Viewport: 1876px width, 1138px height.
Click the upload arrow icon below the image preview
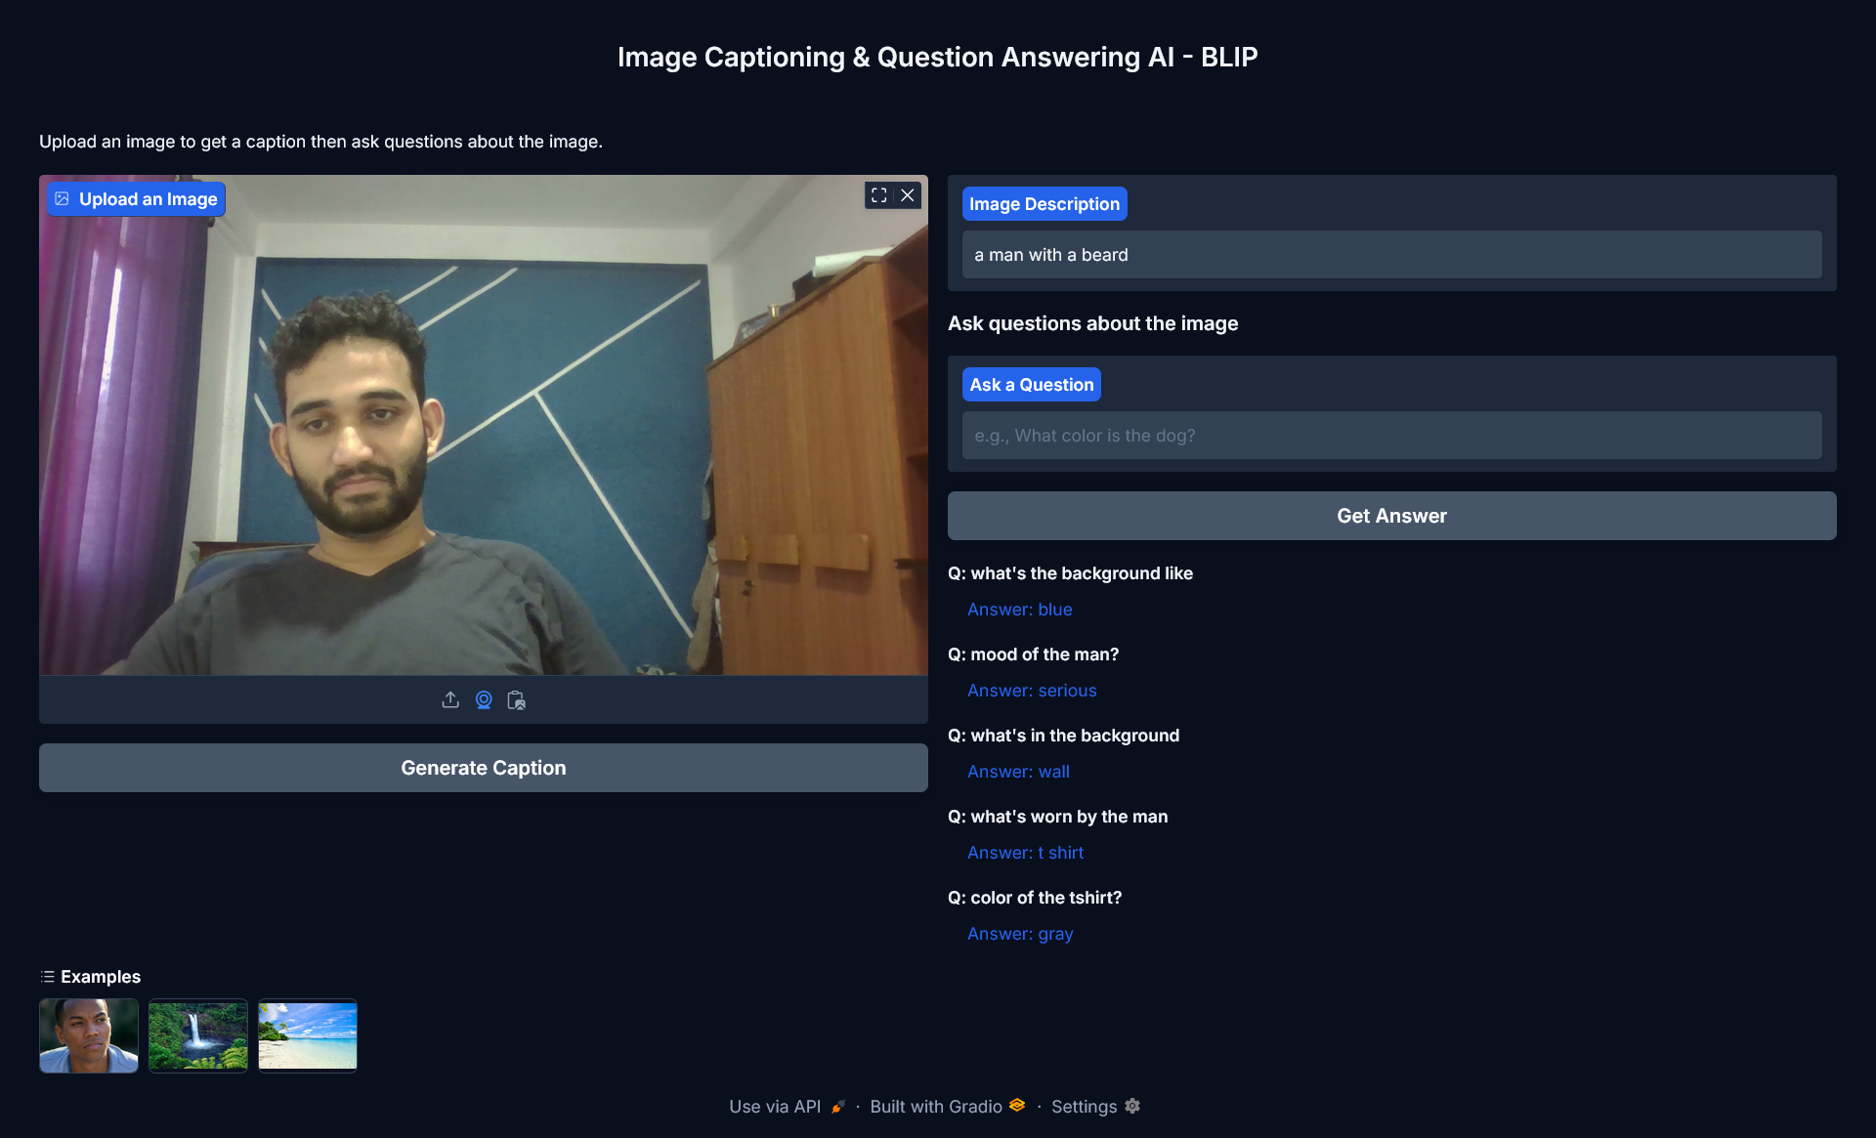450,699
